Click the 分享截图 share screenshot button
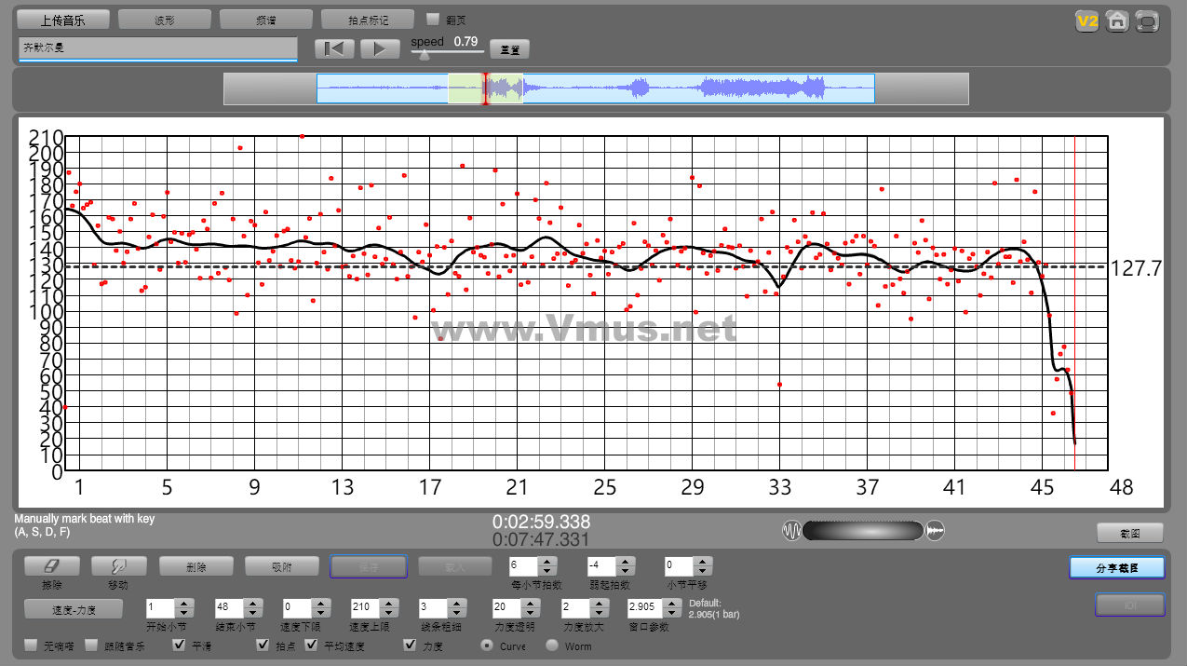1187x666 pixels. point(1116,567)
